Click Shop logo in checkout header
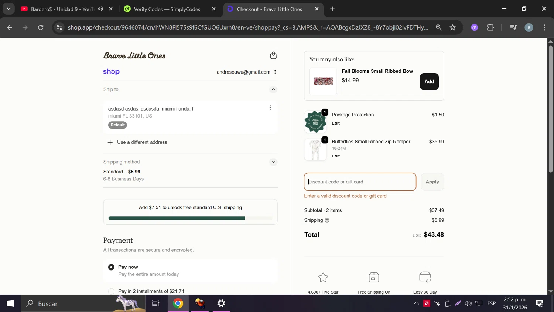This screenshot has height=312, width=554. pos(111,72)
